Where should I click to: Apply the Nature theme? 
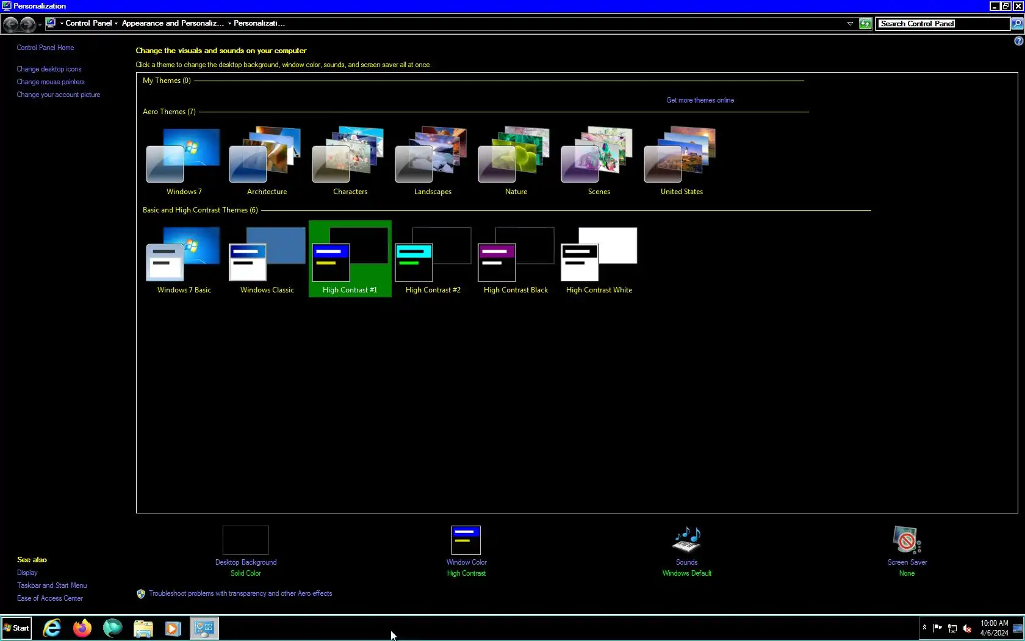(x=516, y=161)
